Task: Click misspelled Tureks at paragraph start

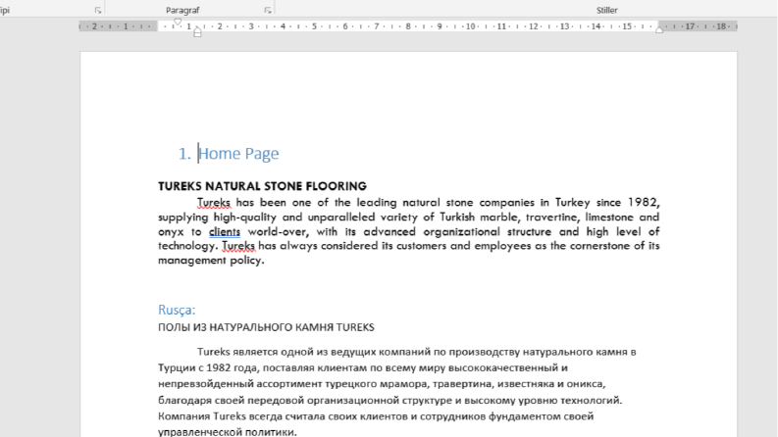Action: click(214, 203)
